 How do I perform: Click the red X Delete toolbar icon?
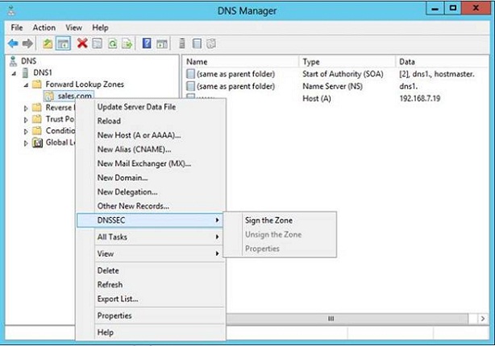(82, 43)
